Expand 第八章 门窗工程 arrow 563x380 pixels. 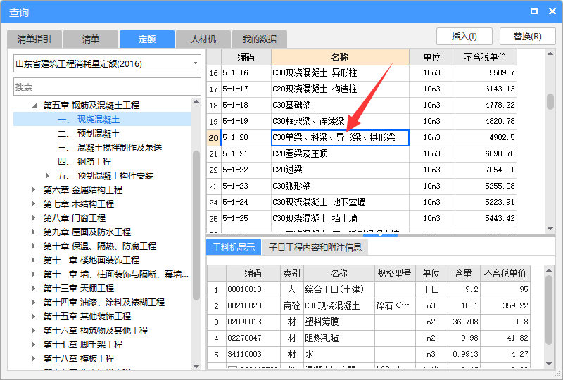pos(34,217)
